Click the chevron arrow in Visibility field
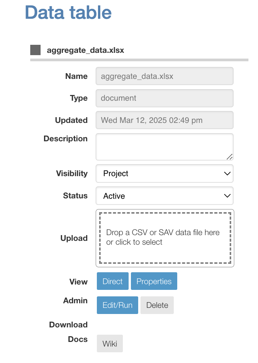Image resolution: width=258 pixels, height=363 pixels. pyautogui.click(x=227, y=173)
